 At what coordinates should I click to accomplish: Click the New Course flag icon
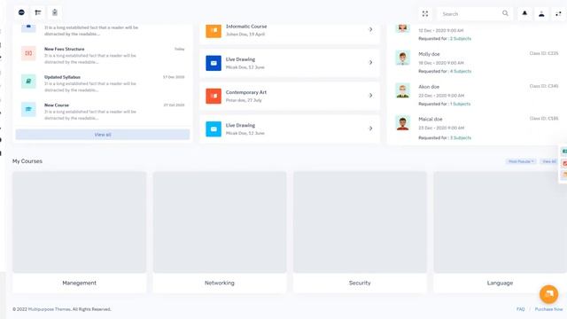28,109
